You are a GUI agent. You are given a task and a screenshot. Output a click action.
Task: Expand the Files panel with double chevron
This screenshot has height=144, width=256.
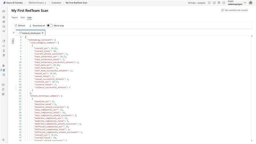[13, 33]
